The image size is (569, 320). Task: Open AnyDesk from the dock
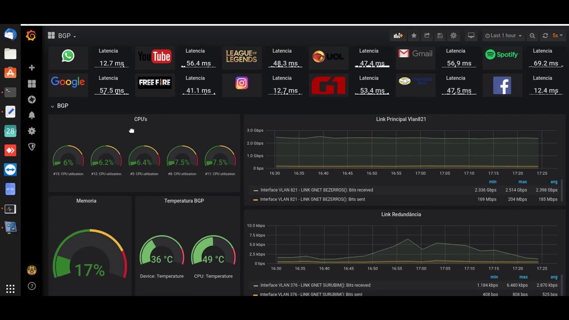[x=10, y=150]
